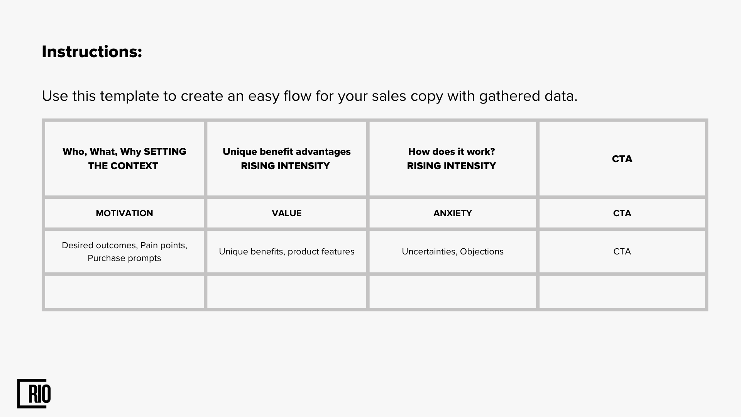Click the Unique benefits, product features cell

[x=286, y=252]
